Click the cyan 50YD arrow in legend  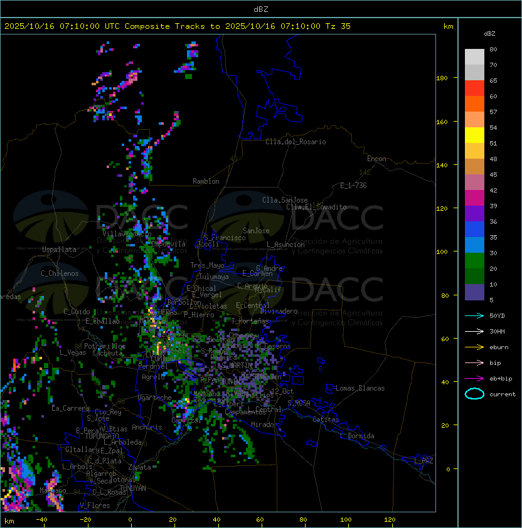point(474,316)
